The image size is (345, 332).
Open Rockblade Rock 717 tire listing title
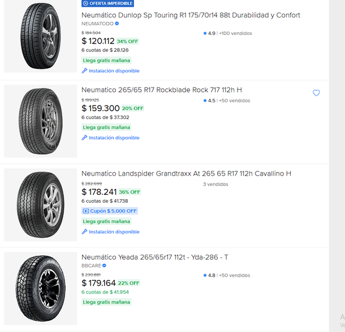click(161, 90)
